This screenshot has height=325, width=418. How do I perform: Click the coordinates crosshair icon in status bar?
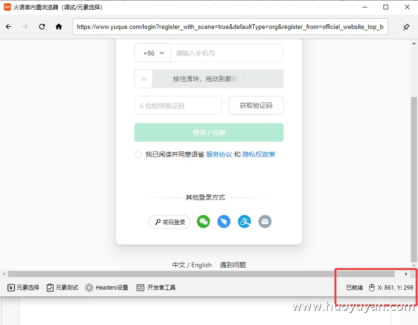point(371,288)
